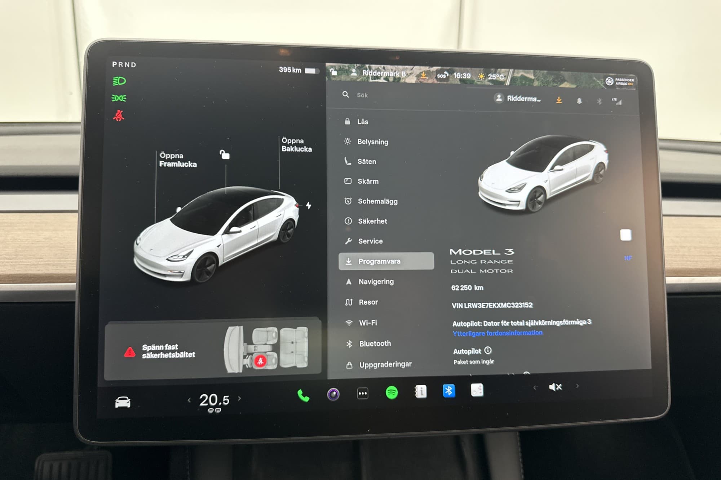Tap the software download arrow in header
Screen dimensions: 721x480
pyautogui.click(x=559, y=100)
